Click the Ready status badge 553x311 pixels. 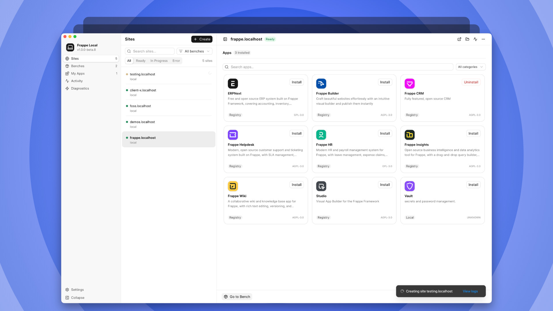coord(270,39)
